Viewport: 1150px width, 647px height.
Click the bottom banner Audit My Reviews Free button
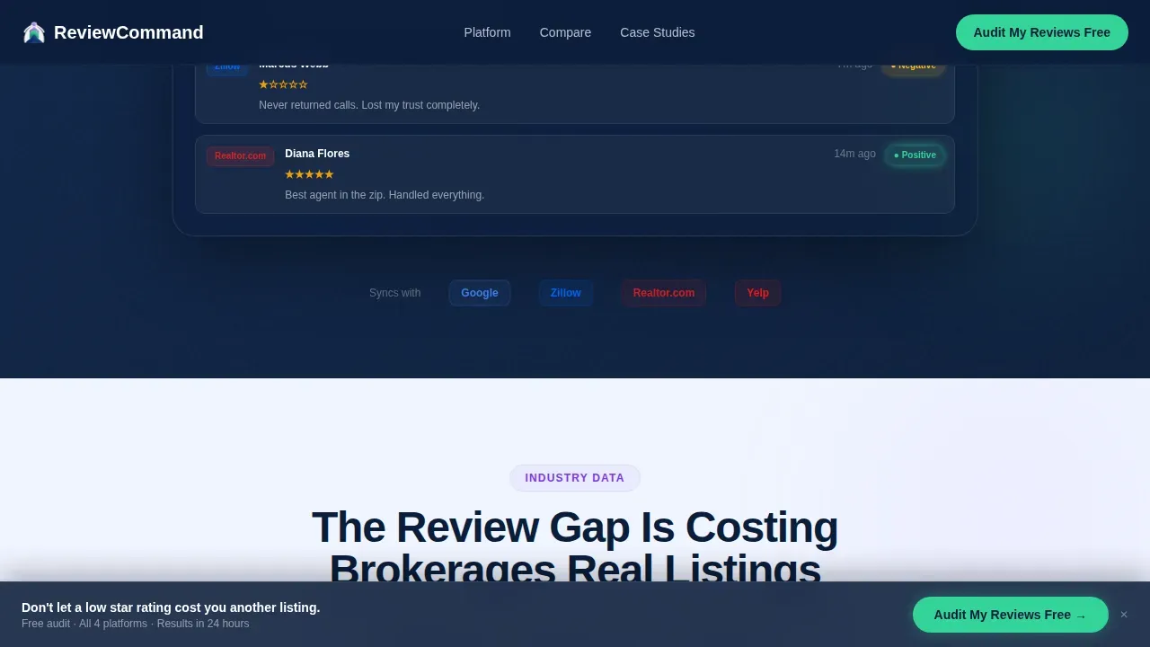pyautogui.click(x=1011, y=615)
